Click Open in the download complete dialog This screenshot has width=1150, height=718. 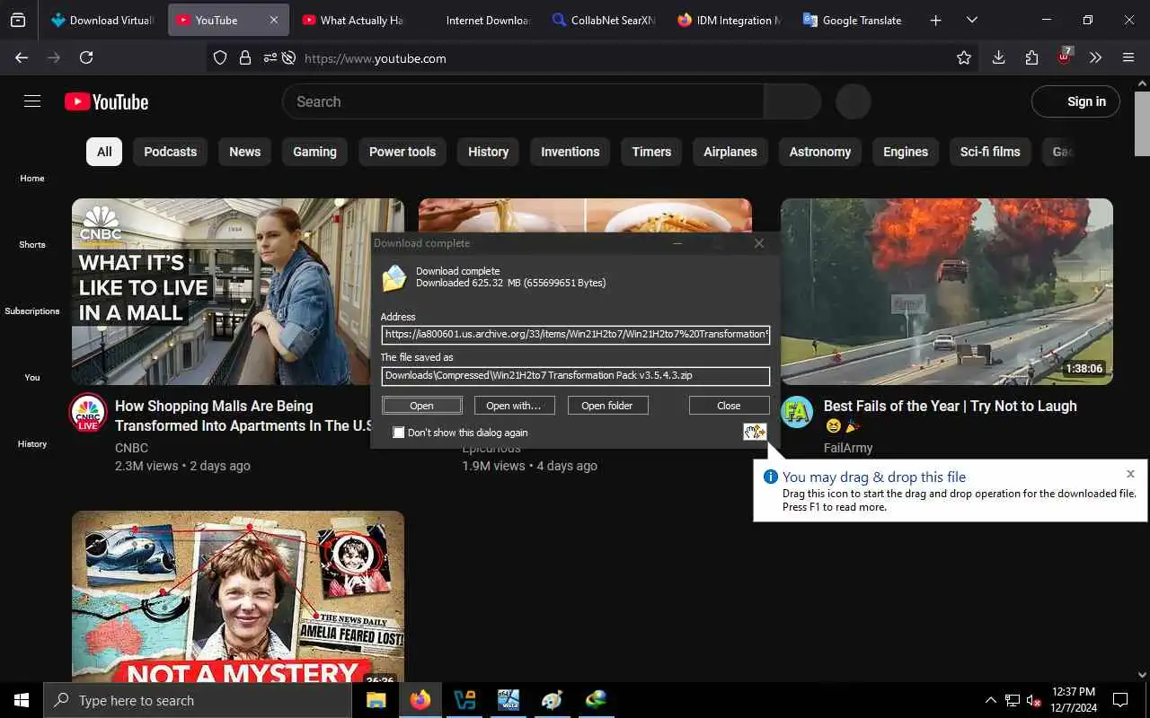coord(422,406)
